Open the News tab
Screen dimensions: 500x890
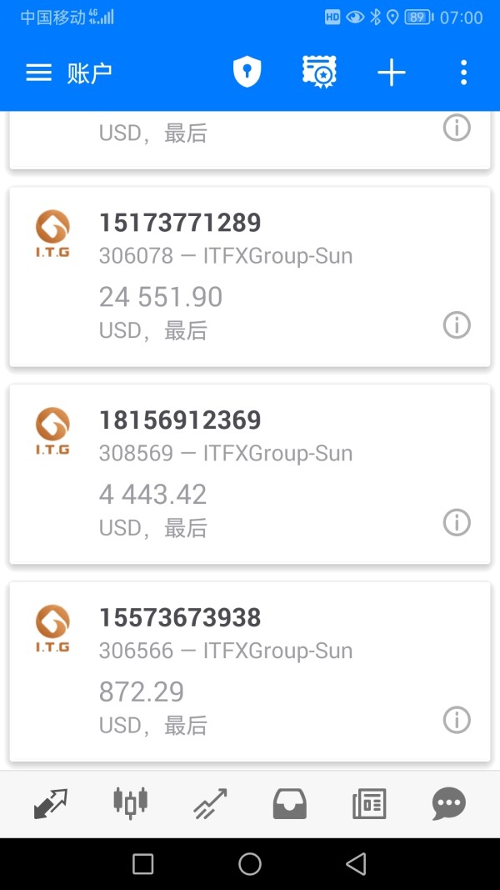pos(369,804)
